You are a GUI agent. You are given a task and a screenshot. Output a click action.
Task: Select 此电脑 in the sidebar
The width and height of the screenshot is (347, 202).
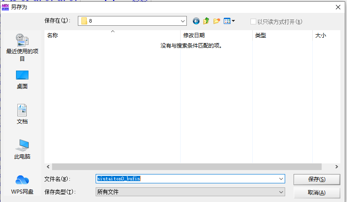click(x=22, y=150)
